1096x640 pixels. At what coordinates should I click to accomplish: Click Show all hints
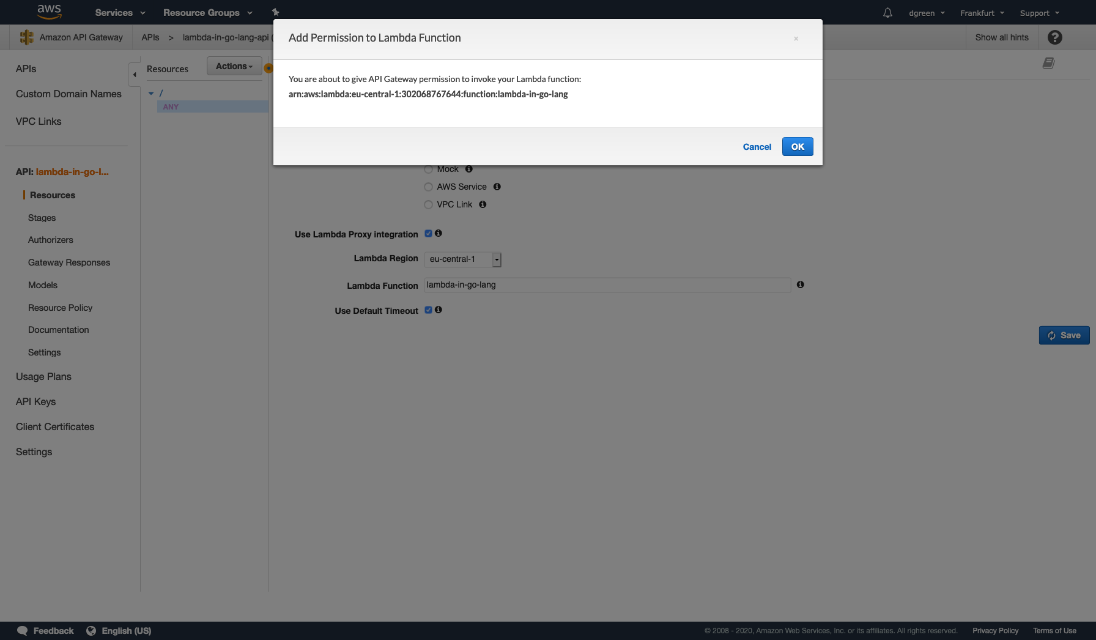pyautogui.click(x=1002, y=37)
